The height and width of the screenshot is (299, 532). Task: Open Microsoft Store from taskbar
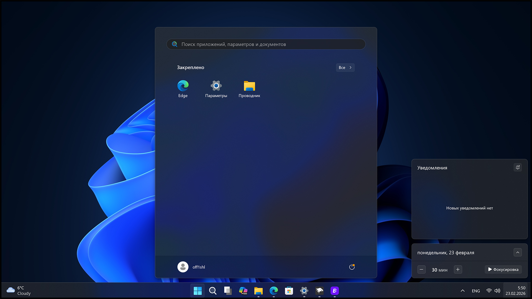(289, 291)
